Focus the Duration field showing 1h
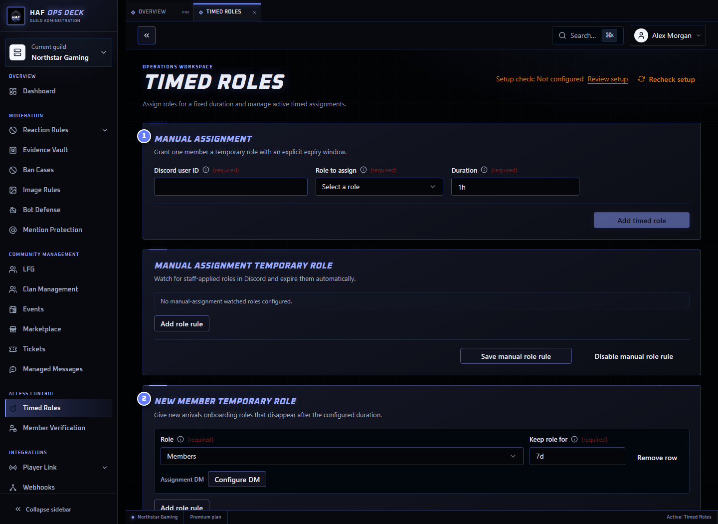718x524 pixels. point(515,187)
